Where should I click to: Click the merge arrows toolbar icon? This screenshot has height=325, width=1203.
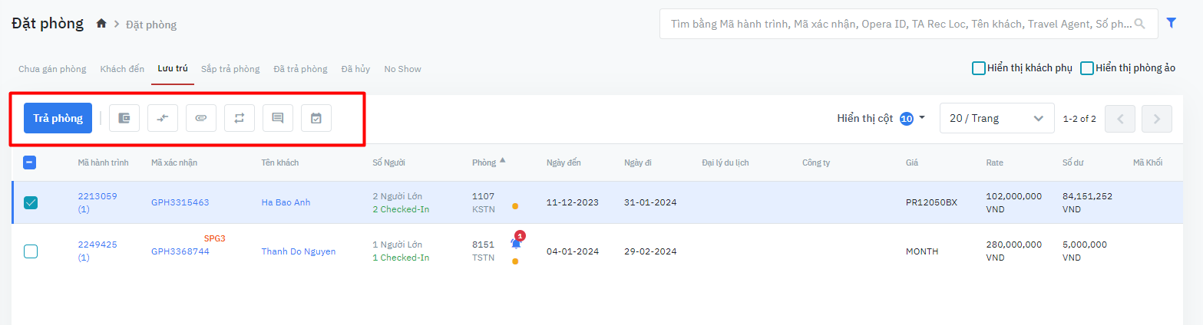pos(163,118)
